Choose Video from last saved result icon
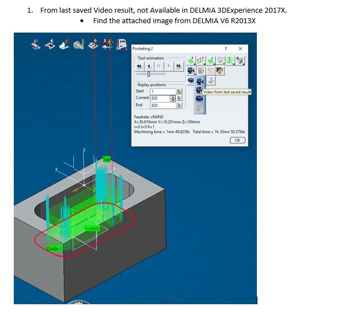Image resolution: width=339 pixels, height=323 pixels. [x=199, y=90]
